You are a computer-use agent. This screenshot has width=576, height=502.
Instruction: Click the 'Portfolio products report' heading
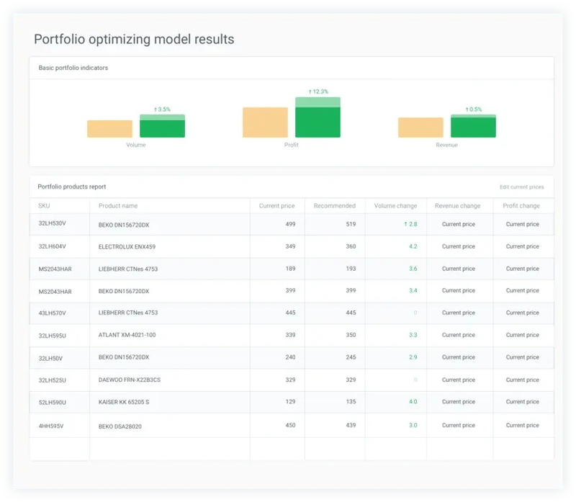coord(71,187)
